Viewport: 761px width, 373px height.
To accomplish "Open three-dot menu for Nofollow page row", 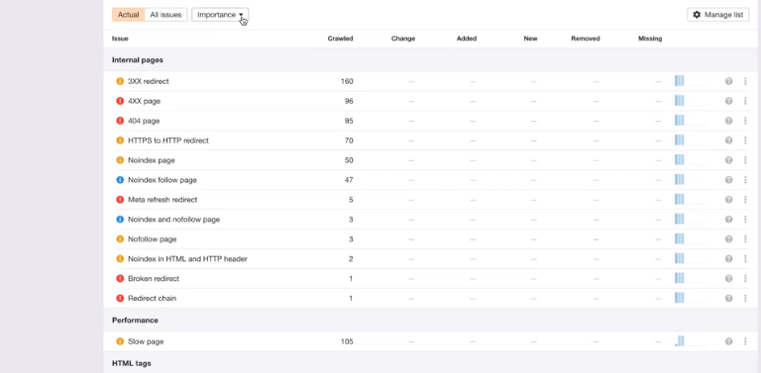I will 745,239.
